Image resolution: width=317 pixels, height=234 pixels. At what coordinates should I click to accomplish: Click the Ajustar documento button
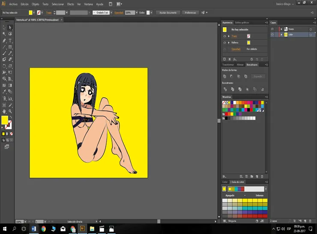[x=168, y=13]
